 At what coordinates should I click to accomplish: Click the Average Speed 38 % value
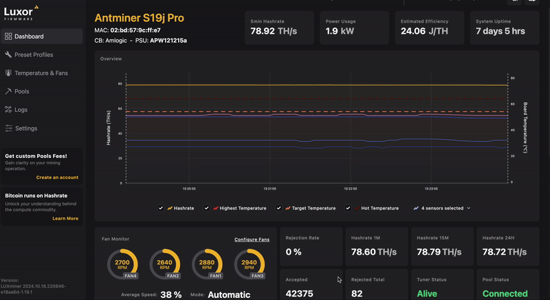coord(171,295)
